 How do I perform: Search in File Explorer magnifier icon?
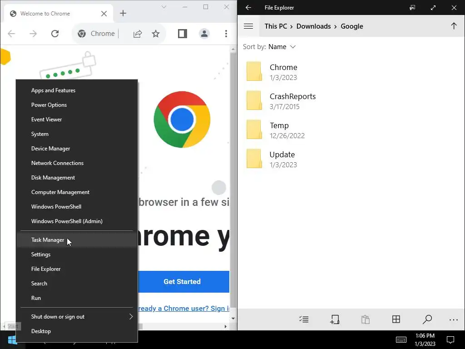click(427, 319)
